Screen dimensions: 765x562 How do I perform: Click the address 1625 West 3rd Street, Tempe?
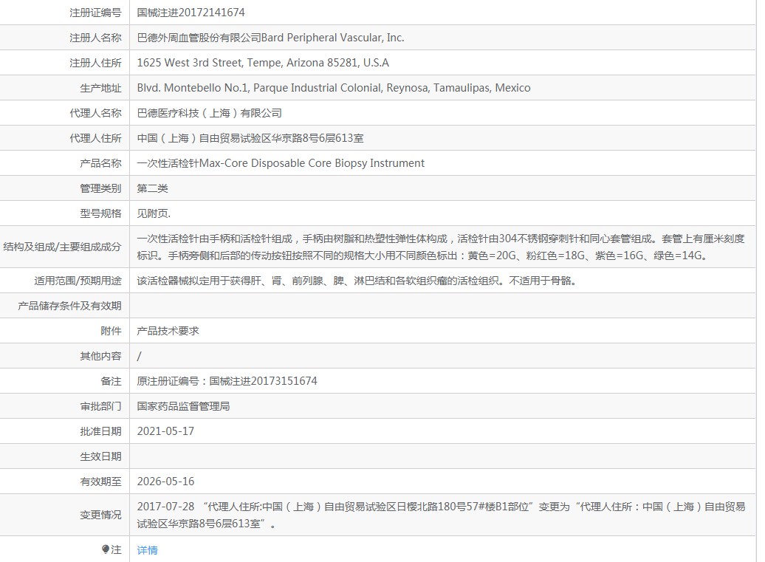tap(209, 63)
